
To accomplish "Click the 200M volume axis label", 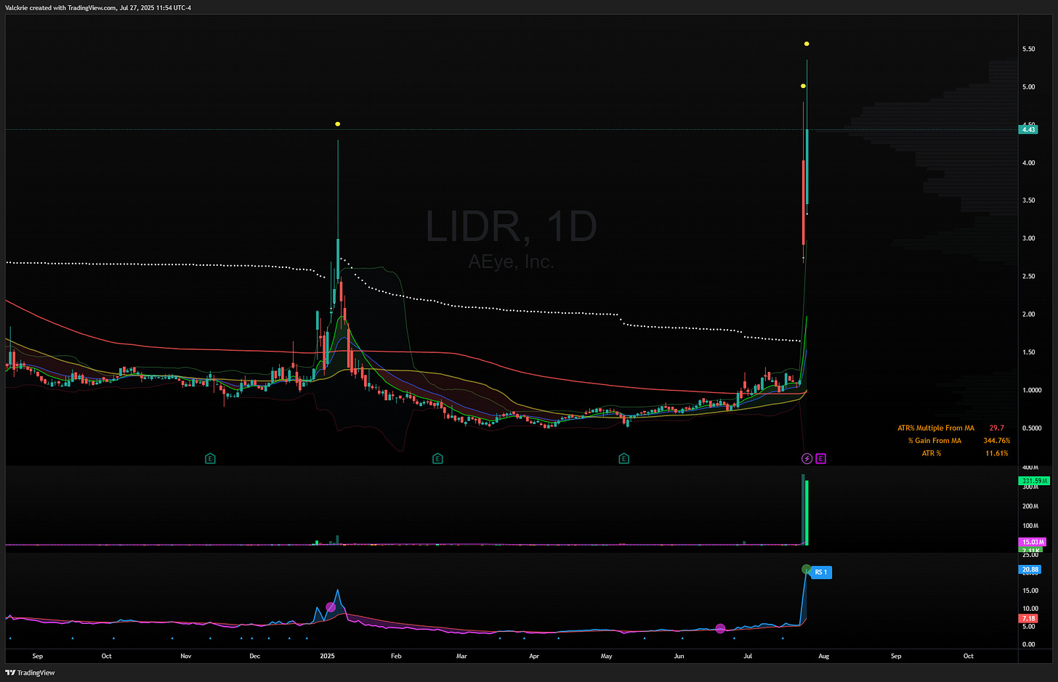I will 1030,506.
